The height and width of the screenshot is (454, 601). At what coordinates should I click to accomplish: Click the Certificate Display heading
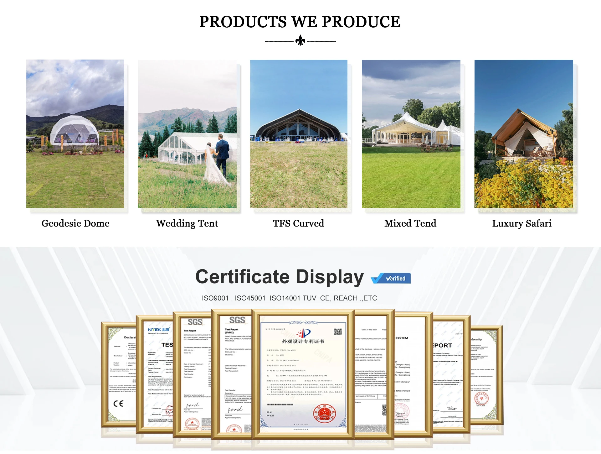pyautogui.click(x=279, y=277)
